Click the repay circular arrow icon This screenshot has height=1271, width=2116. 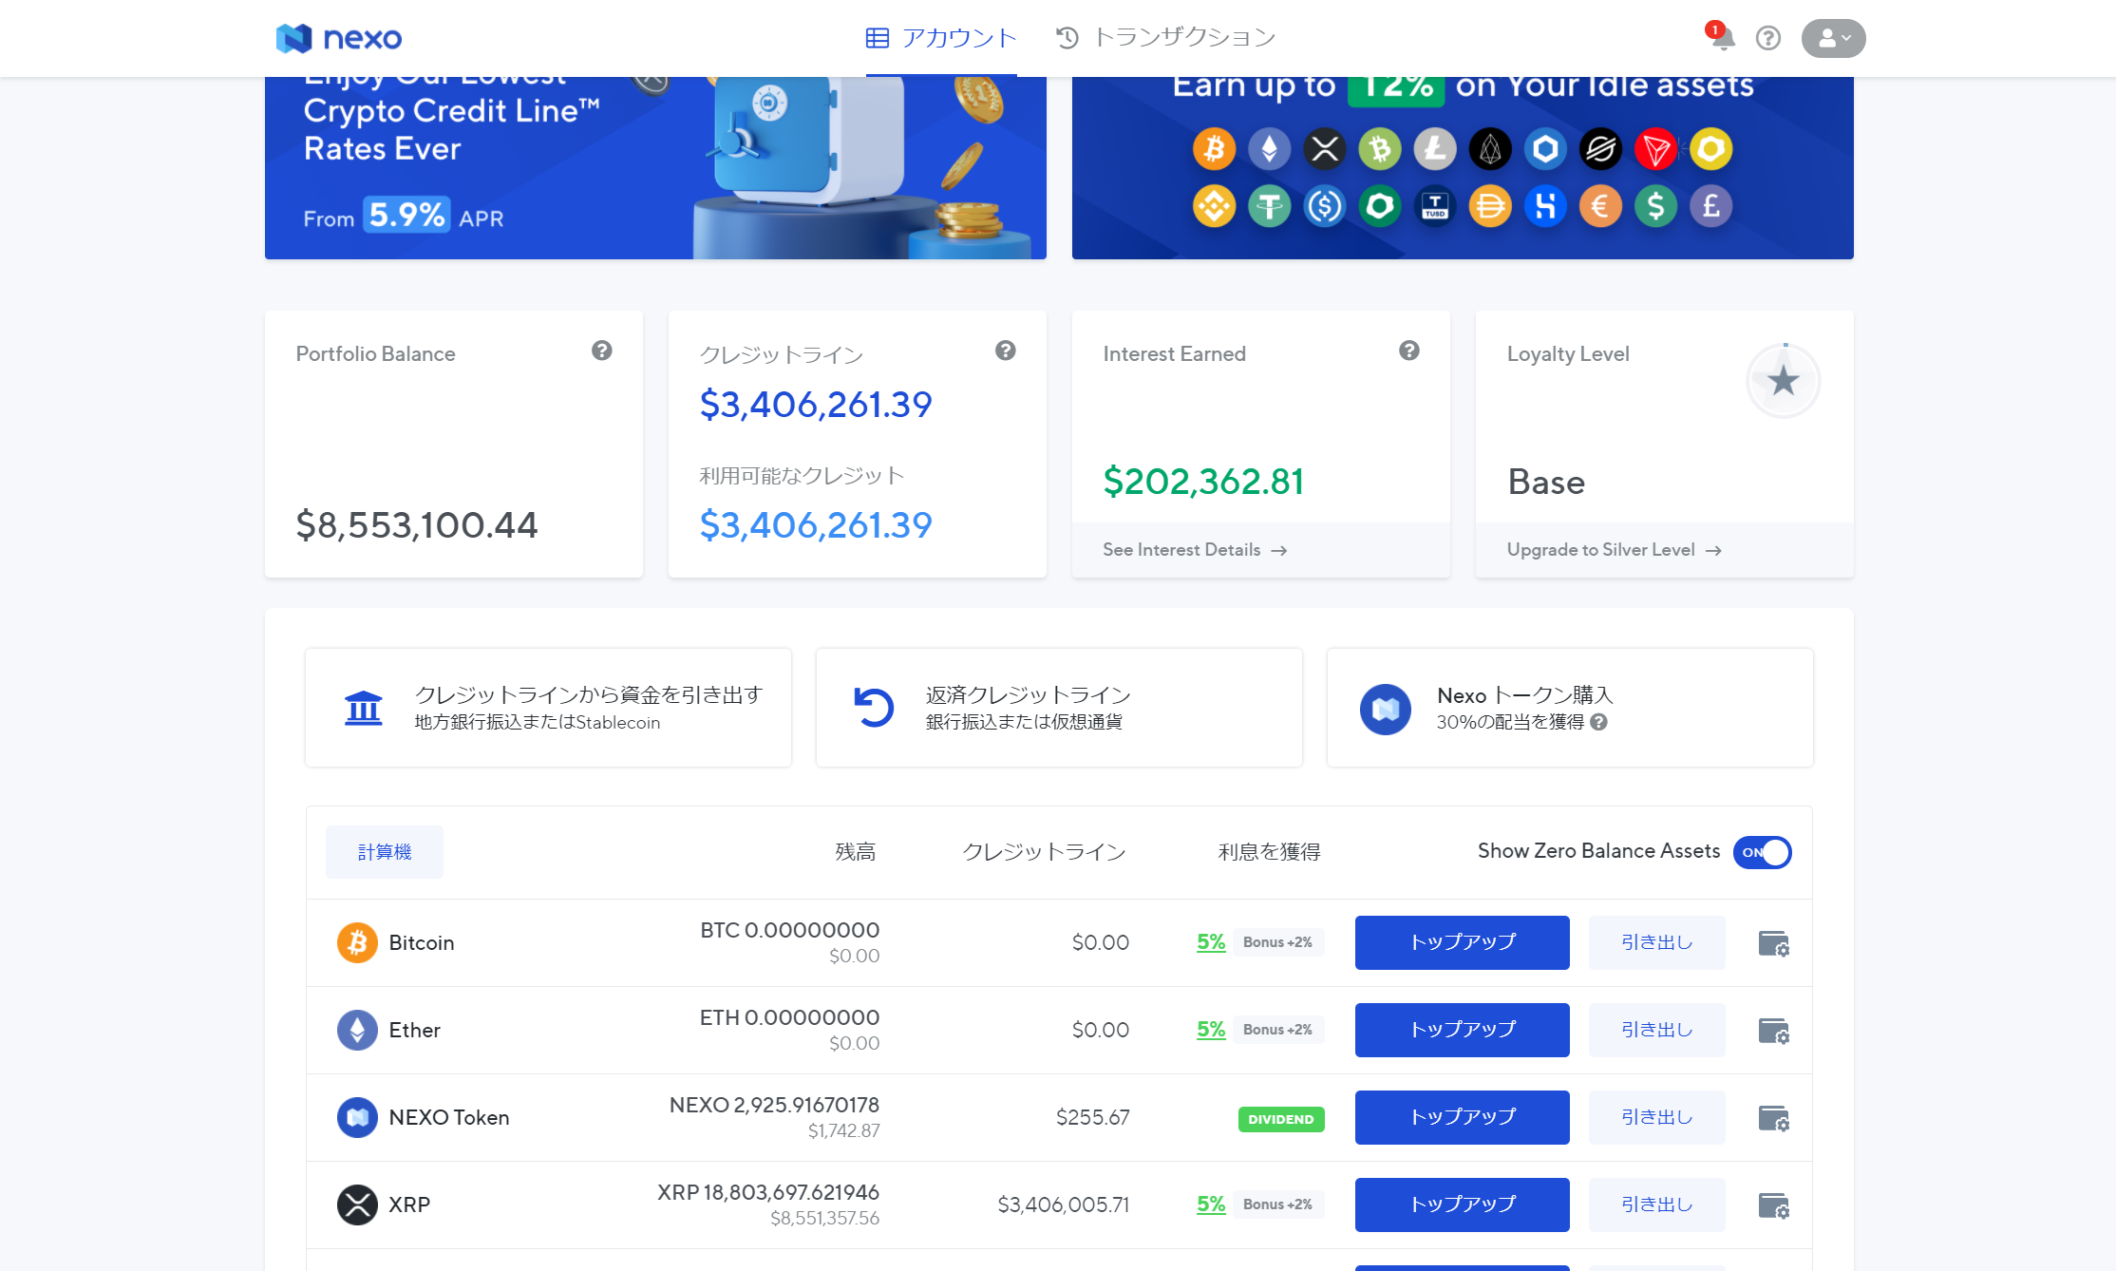click(874, 708)
